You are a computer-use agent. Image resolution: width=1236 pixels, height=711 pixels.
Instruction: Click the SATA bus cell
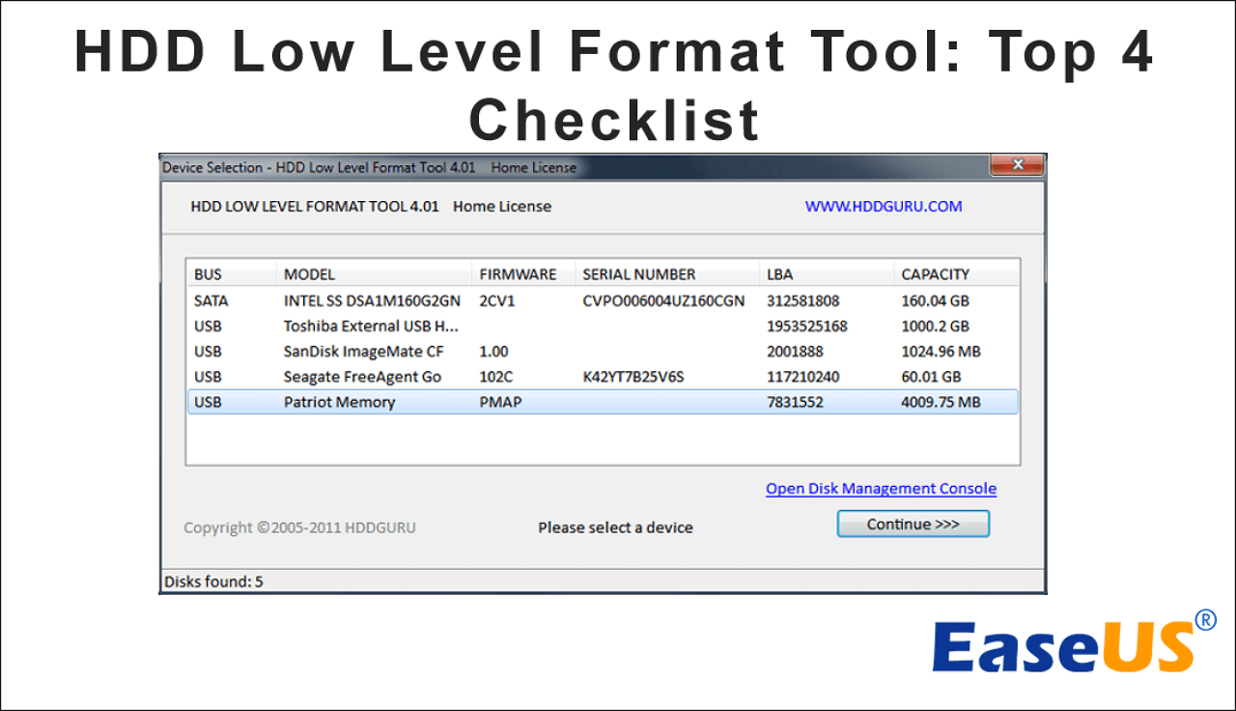click(211, 300)
